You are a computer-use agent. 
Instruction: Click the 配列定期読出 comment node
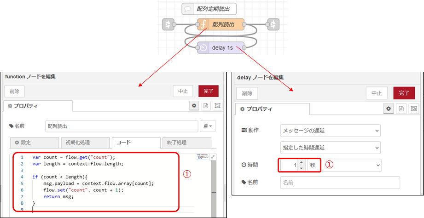pos(209,9)
